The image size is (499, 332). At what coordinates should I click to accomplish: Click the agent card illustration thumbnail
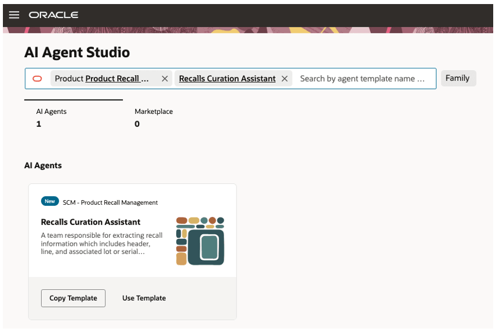(200, 241)
